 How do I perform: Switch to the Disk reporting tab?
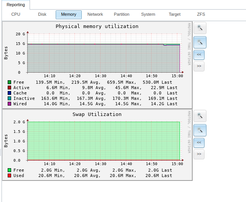pyautogui.click(x=42, y=15)
